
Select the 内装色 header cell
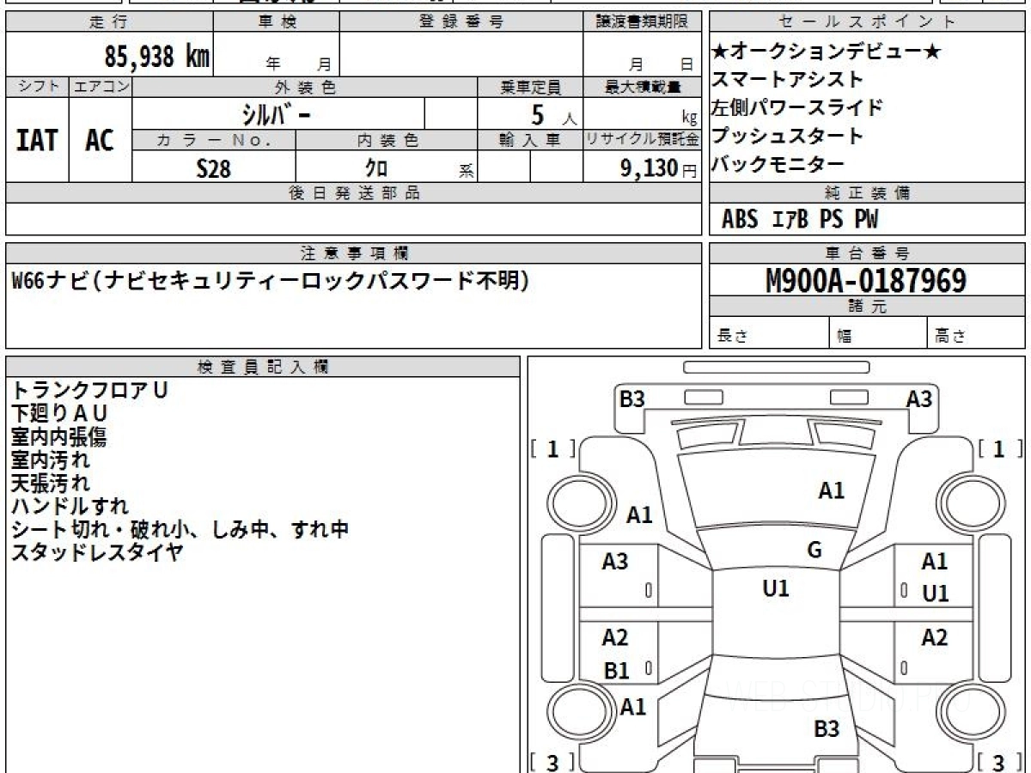387,140
